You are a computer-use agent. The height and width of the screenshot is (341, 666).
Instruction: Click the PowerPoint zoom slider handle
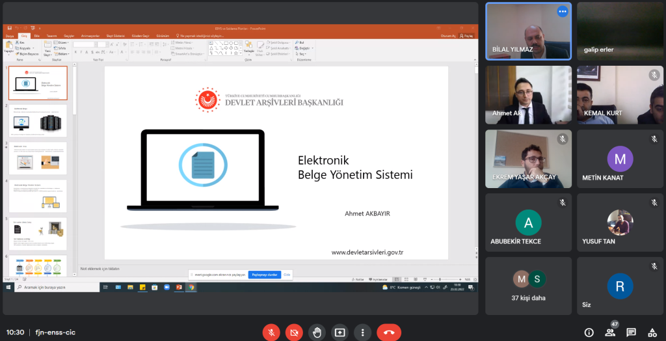(440, 279)
